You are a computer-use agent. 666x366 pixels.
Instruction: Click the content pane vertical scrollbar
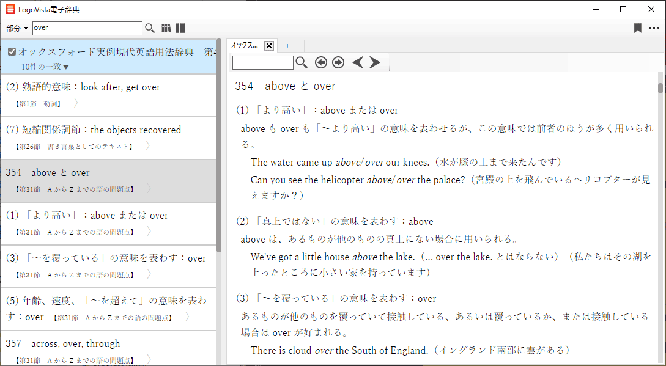pyautogui.click(x=660, y=214)
